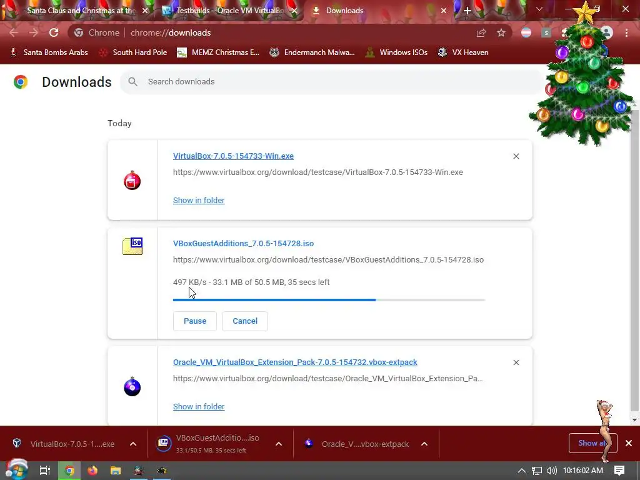
Task: Open Oracle_VM_VirtualBox_Extension_Pack file link
Action: pos(295,362)
